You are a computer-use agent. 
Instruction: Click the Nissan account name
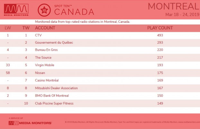(40, 73)
